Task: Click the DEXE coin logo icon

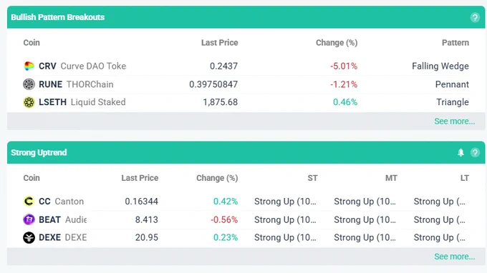Action: (29, 238)
